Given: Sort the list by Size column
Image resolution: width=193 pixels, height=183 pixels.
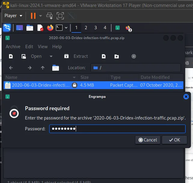Looking at the screenshot, I should 93,77.
